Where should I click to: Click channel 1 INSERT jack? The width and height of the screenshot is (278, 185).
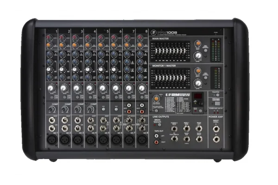coord(52,120)
